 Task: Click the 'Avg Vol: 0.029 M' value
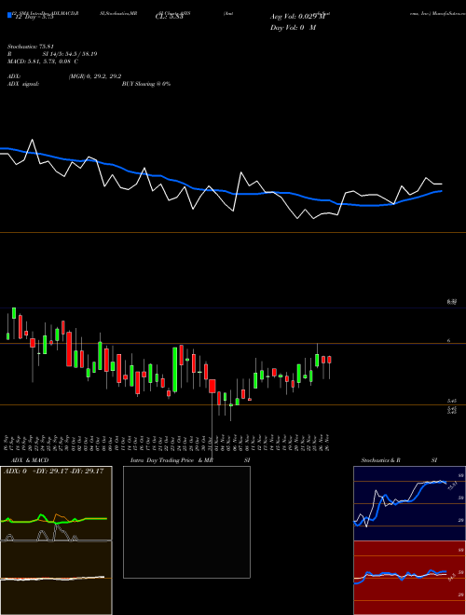[297, 17]
